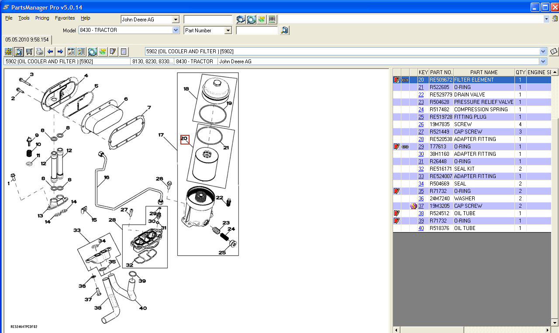
Task: Open the Favorites menu
Action: [x=65, y=18]
